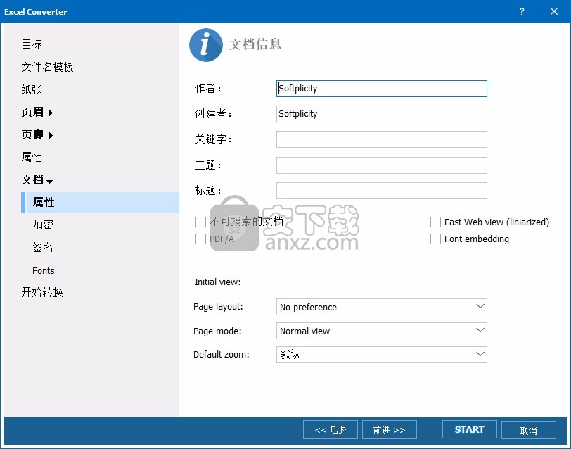Select highlighted 属性 under 文档
Image resolution: width=571 pixels, height=449 pixels.
tap(100, 202)
